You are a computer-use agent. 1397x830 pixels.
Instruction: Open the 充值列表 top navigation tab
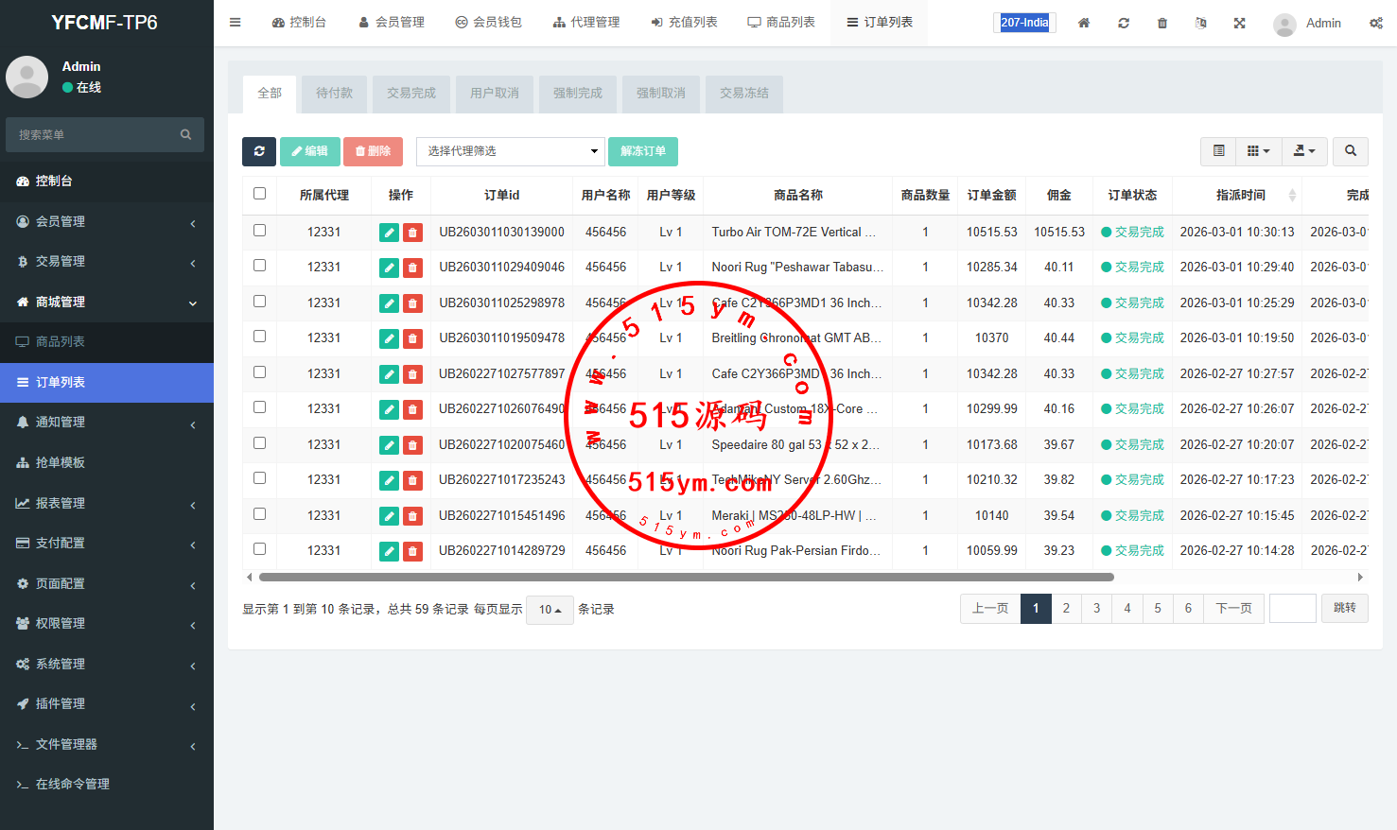[684, 23]
